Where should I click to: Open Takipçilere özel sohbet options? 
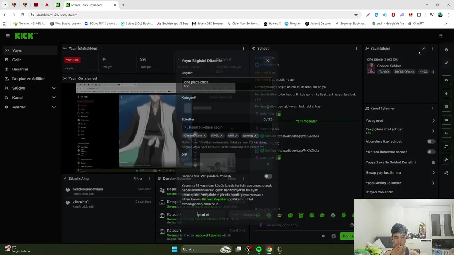[400, 131]
